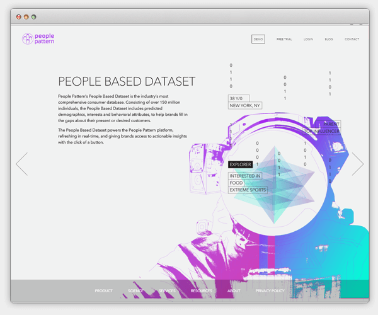Click the People Pattern logo
This screenshot has height=315, width=378.
(x=38, y=39)
